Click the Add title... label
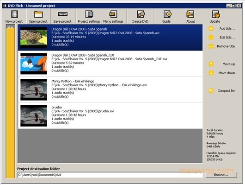The width and height of the screenshot is (245, 185). [227, 29]
